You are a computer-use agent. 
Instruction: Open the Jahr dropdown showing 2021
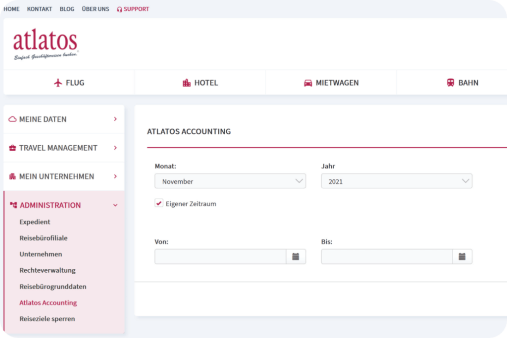tap(396, 181)
